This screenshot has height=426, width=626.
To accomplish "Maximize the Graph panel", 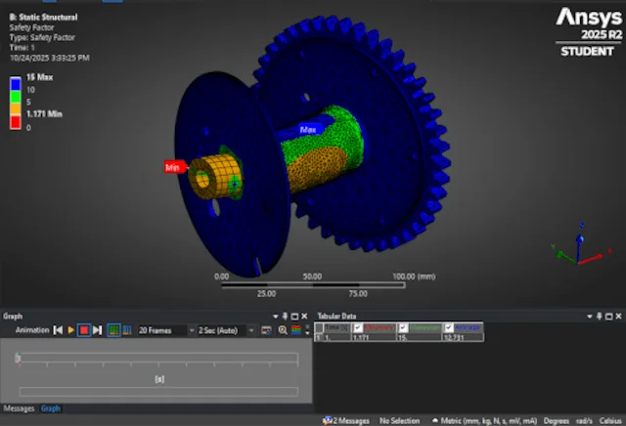I will point(294,317).
